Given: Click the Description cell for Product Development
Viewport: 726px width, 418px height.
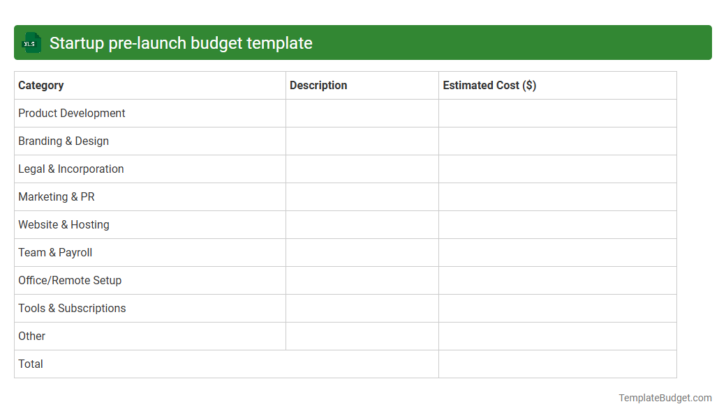Looking at the screenshot, I should [x=361, y=113].
